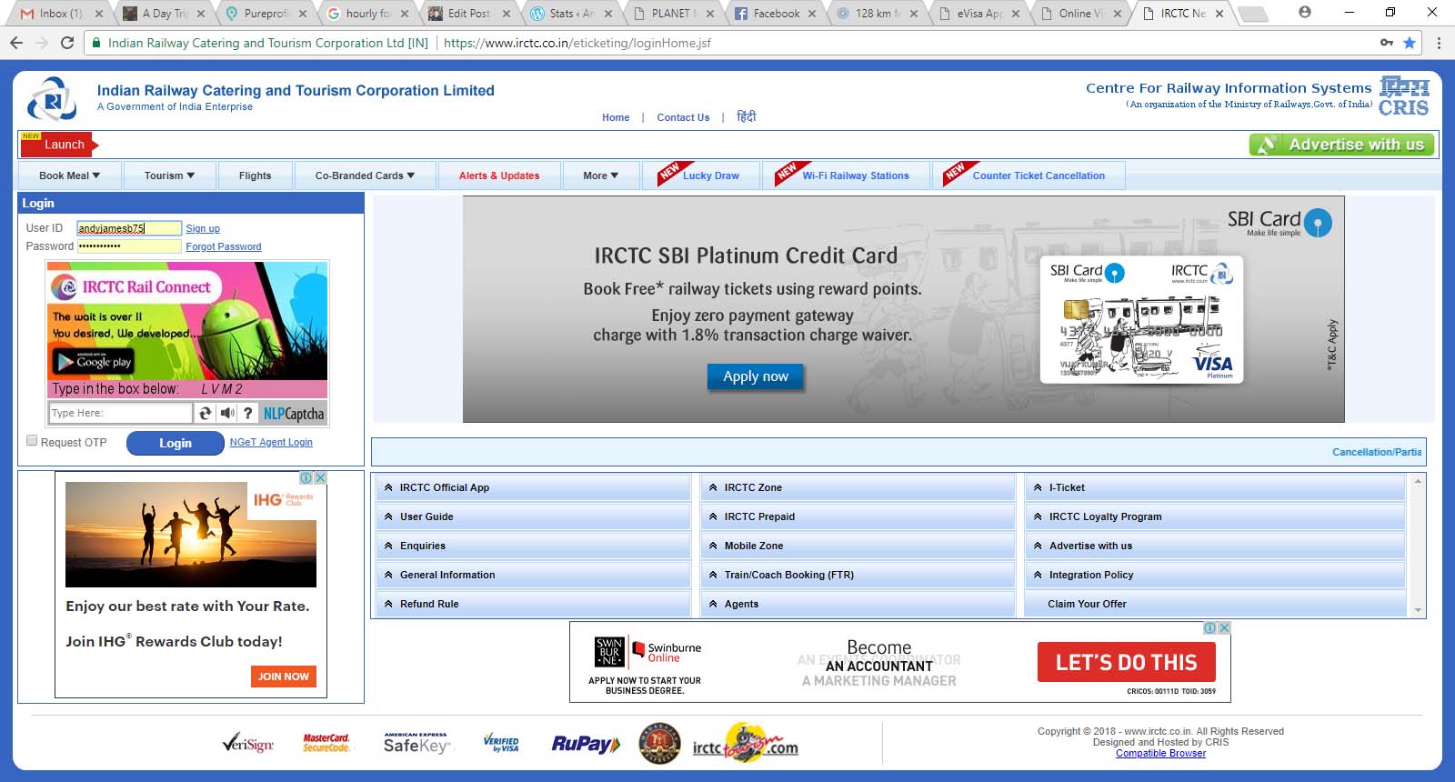Close the IHG ad using X icon
This screenshot has height=782, width=1455.
(x=320, y=478)
